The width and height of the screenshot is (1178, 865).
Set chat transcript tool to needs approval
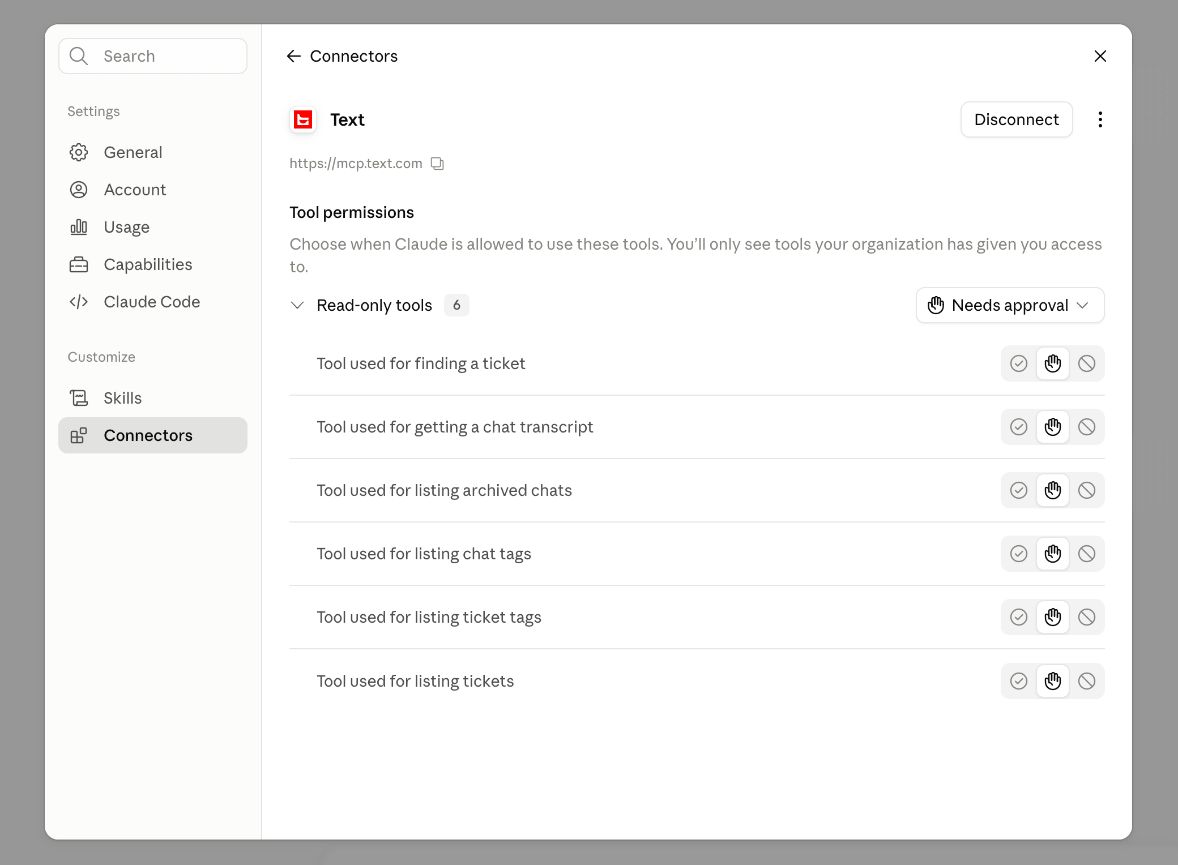pos(1053,427)
